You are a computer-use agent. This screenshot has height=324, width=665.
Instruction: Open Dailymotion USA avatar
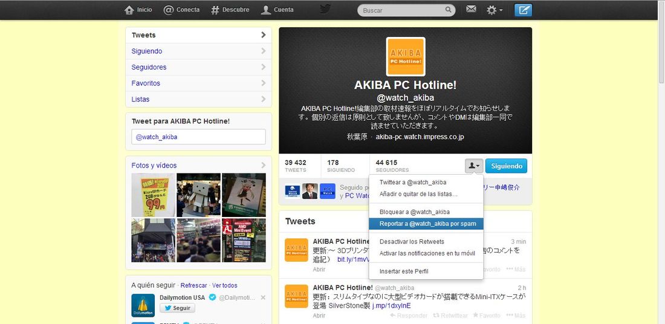tap(143, 305)
